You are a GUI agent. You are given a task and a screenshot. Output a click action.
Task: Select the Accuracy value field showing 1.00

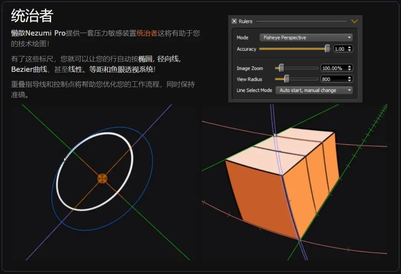(339, 49)
